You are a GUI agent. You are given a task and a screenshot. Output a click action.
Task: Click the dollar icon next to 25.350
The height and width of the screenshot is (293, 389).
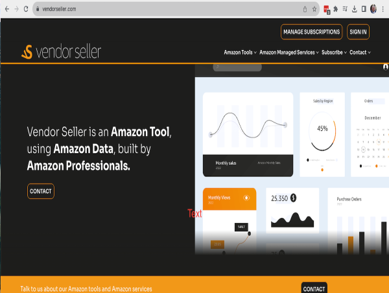pos(293,198)
